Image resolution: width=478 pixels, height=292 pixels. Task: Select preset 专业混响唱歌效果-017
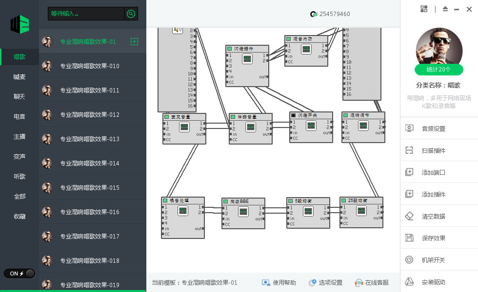[x=93, y=237]
